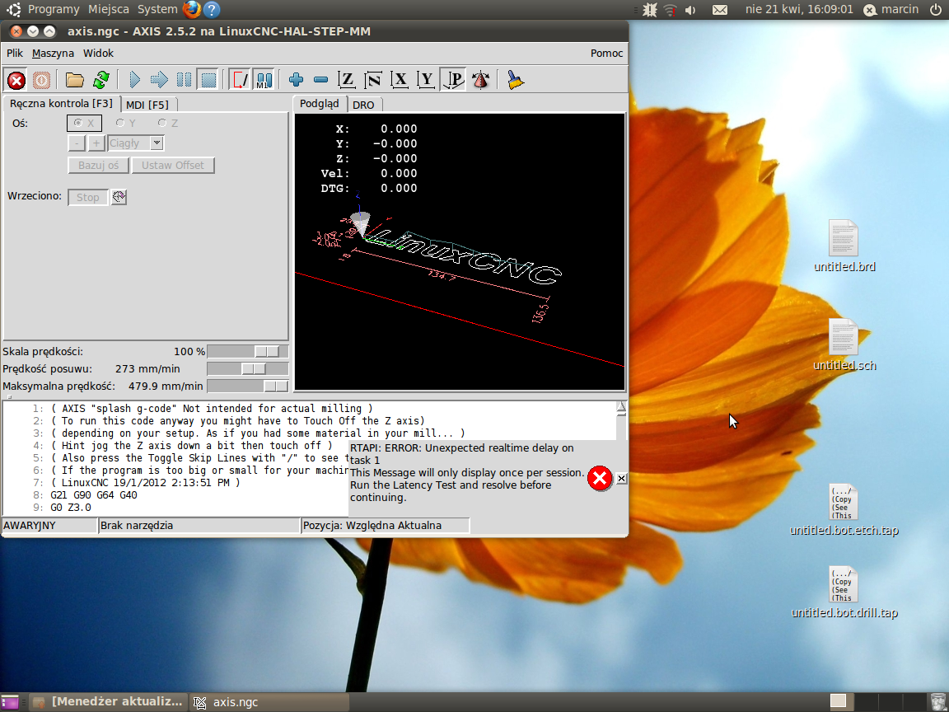Run the loaded program

pyautogui.click(x=135, y=80)
